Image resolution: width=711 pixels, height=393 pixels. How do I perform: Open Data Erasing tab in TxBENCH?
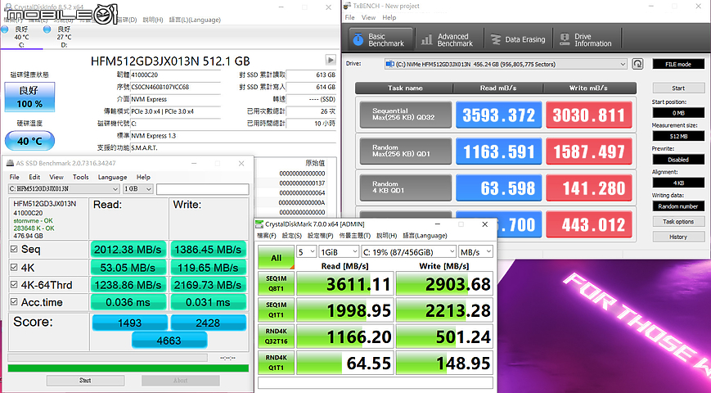tap(518, 39)
